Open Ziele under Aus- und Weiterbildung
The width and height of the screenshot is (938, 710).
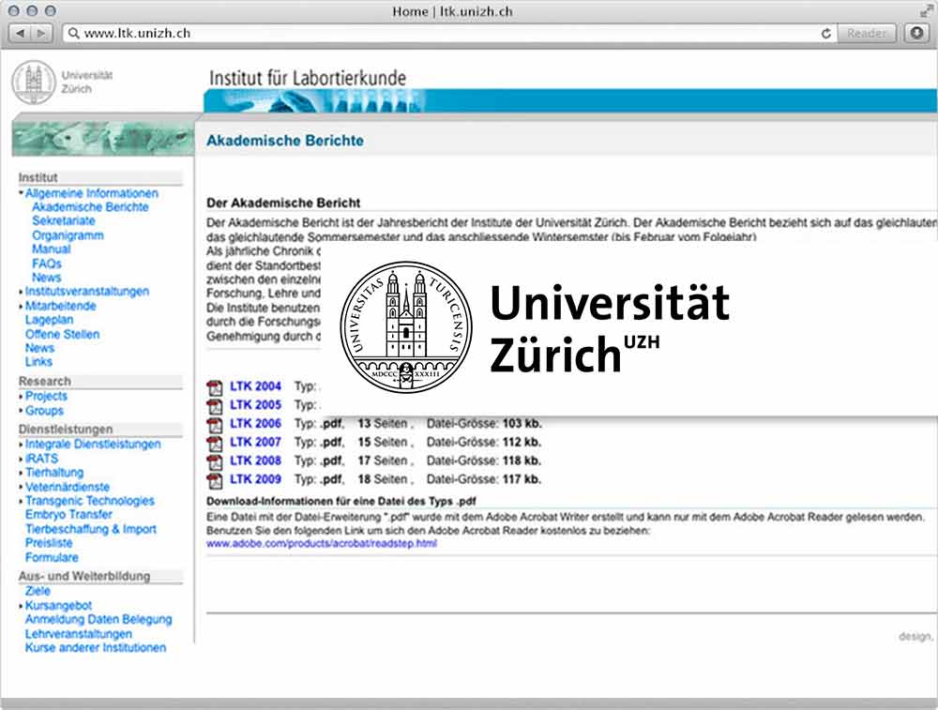pyautogui.click(x=38, y=591)
